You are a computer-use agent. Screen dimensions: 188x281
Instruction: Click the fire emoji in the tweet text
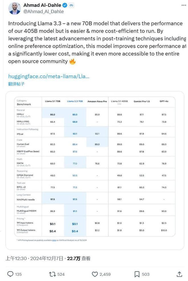click(x=73, y=61)
